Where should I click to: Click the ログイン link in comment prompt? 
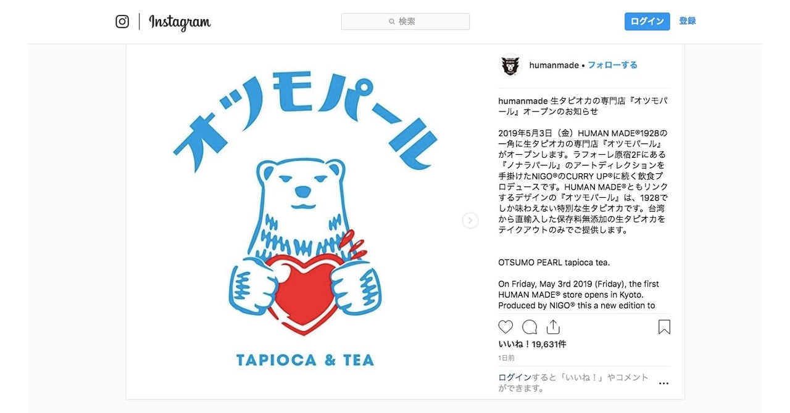click(514, 377)
